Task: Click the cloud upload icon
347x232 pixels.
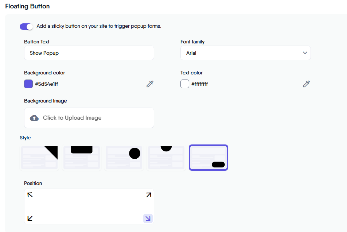Action: pyautogui.click(x=34, y=118)
